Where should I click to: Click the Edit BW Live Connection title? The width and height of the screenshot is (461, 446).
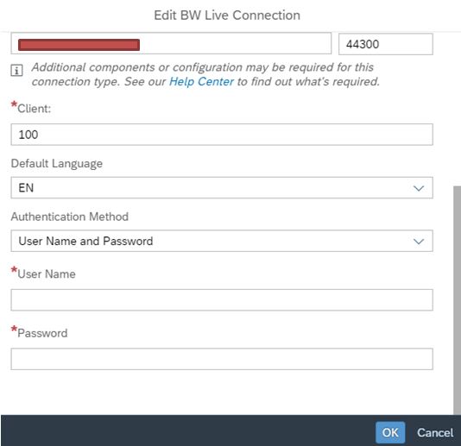pyautogui.click(x=227, y=16)
